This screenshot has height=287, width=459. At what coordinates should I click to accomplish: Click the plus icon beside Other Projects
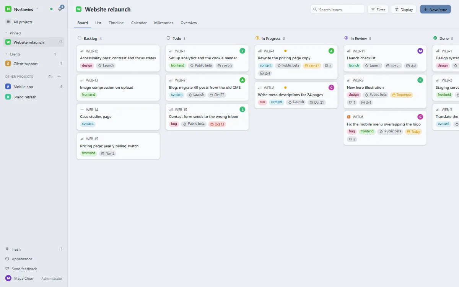tap(59, 77)
